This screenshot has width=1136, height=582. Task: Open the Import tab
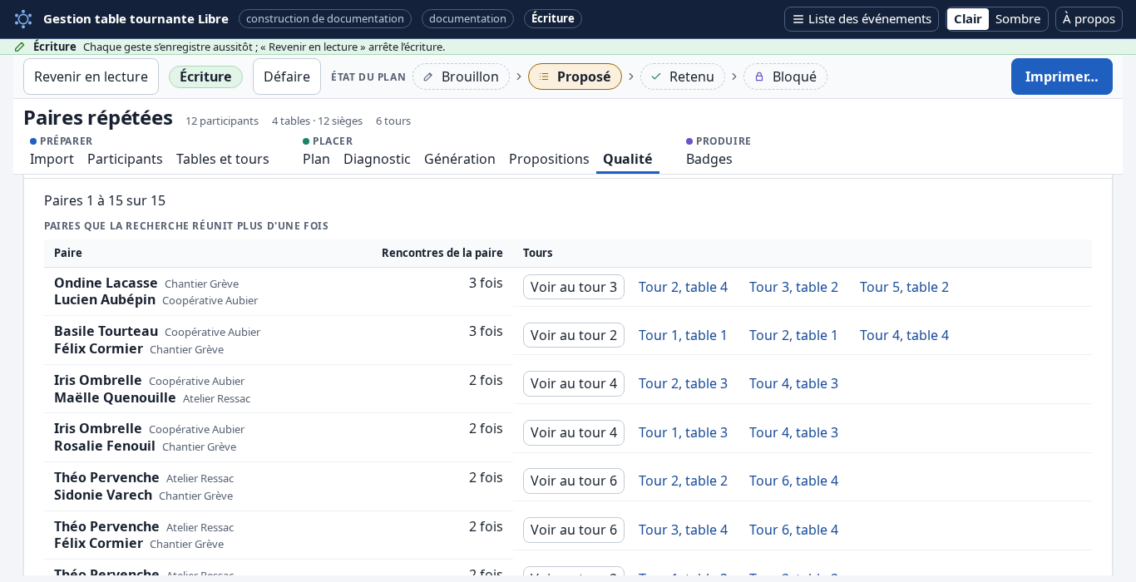52,159
